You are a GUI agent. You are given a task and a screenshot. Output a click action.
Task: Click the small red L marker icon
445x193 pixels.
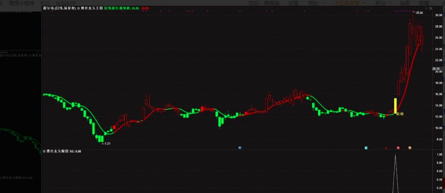pyautogui.click(x=387, y=148)
